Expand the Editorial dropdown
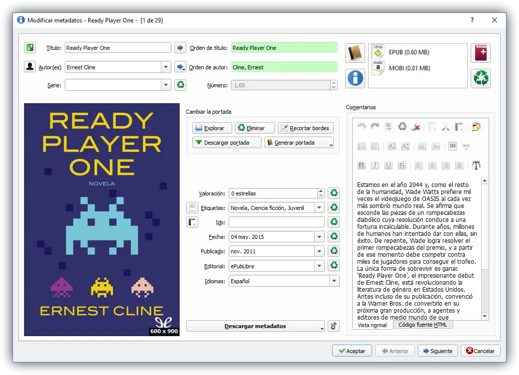The width and height of the screenshot is (519, 375). click(319, 266)
